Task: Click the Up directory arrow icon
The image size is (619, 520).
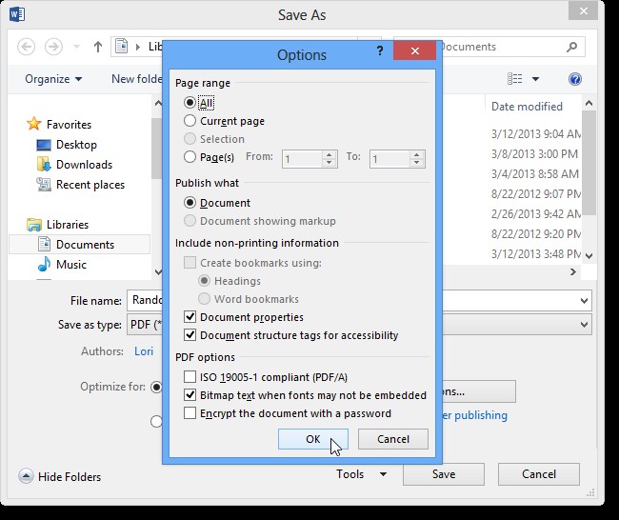Action: tap(98, 47)
